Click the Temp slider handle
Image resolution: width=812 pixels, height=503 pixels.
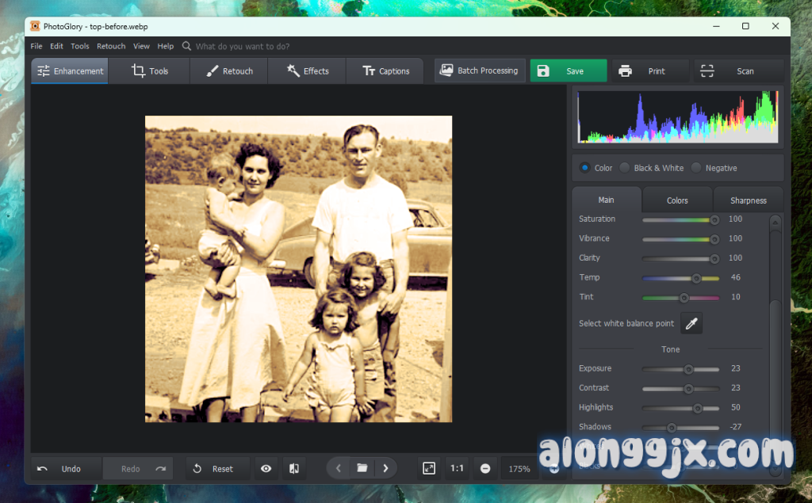(696, 278)
